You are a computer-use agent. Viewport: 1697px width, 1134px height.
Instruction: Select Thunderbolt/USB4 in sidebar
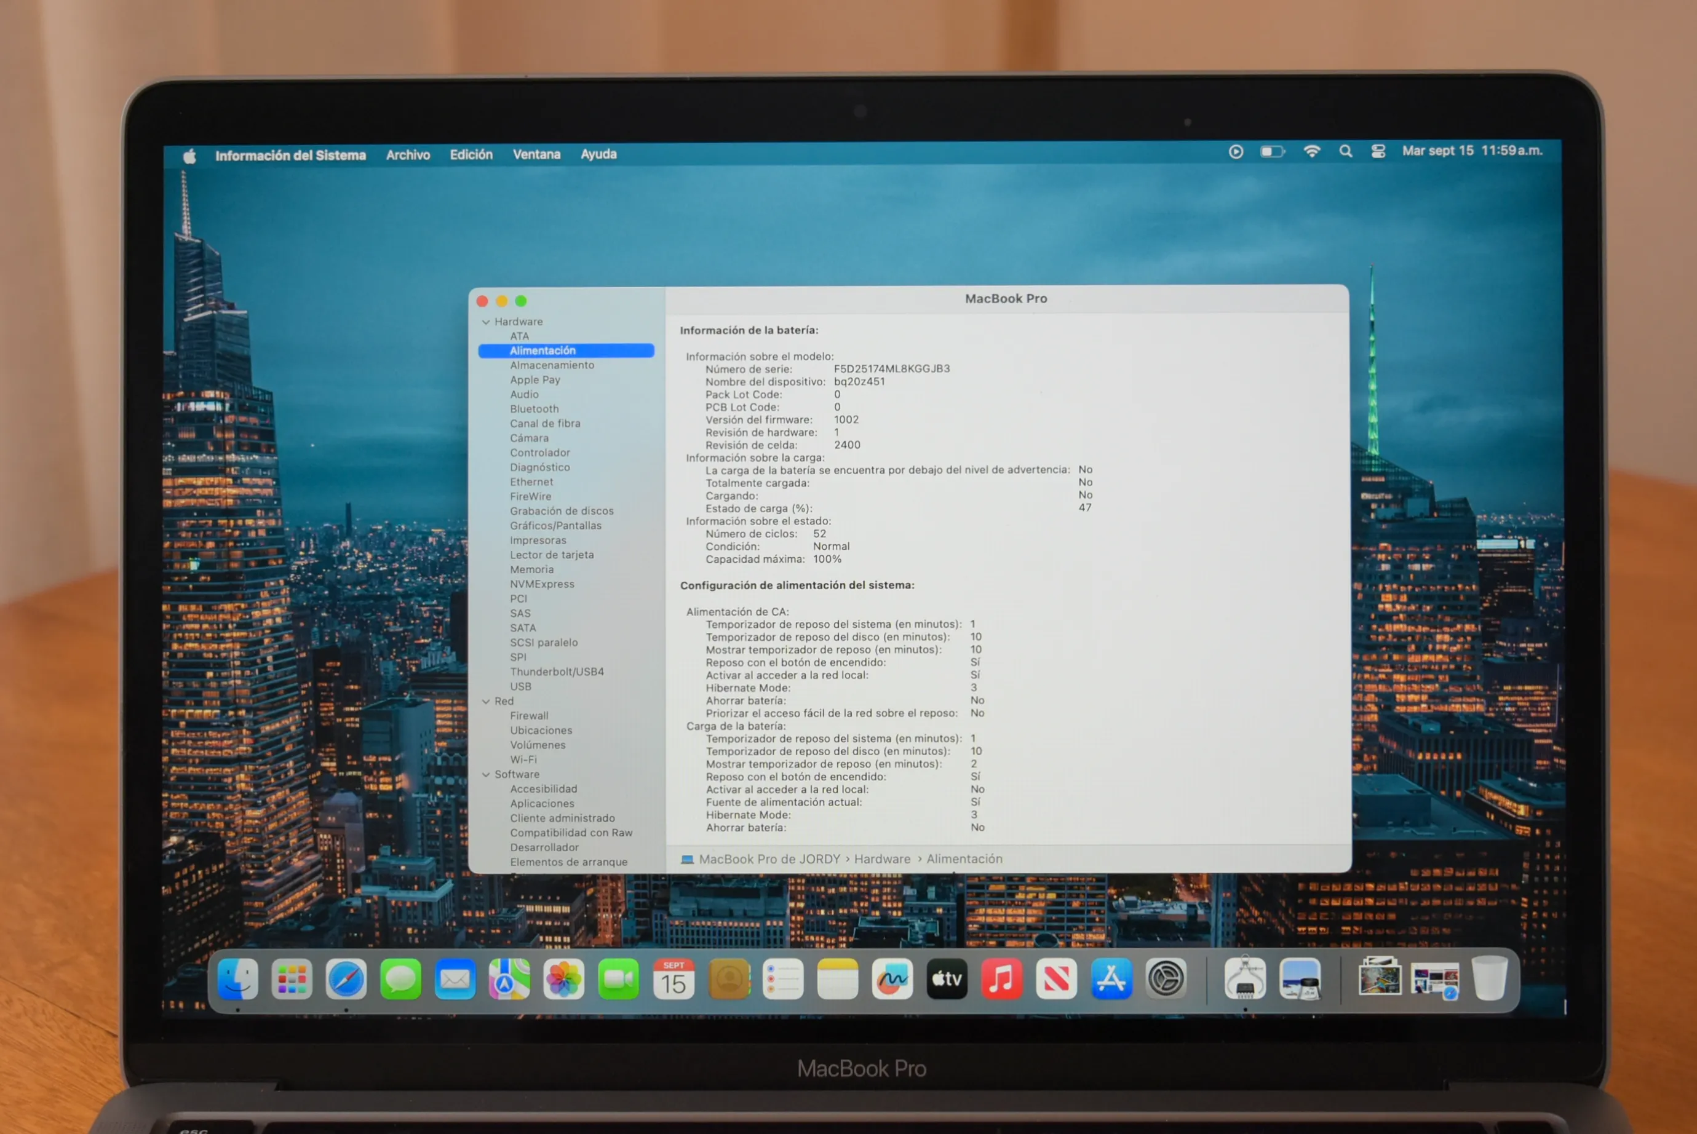557,672
